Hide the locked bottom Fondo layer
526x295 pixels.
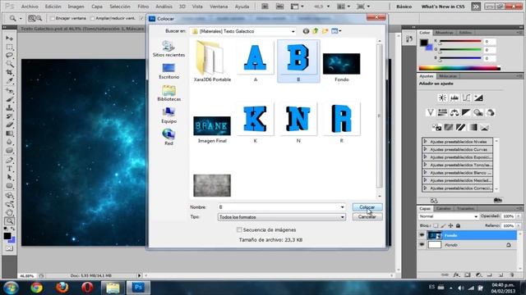click(422, 245)
